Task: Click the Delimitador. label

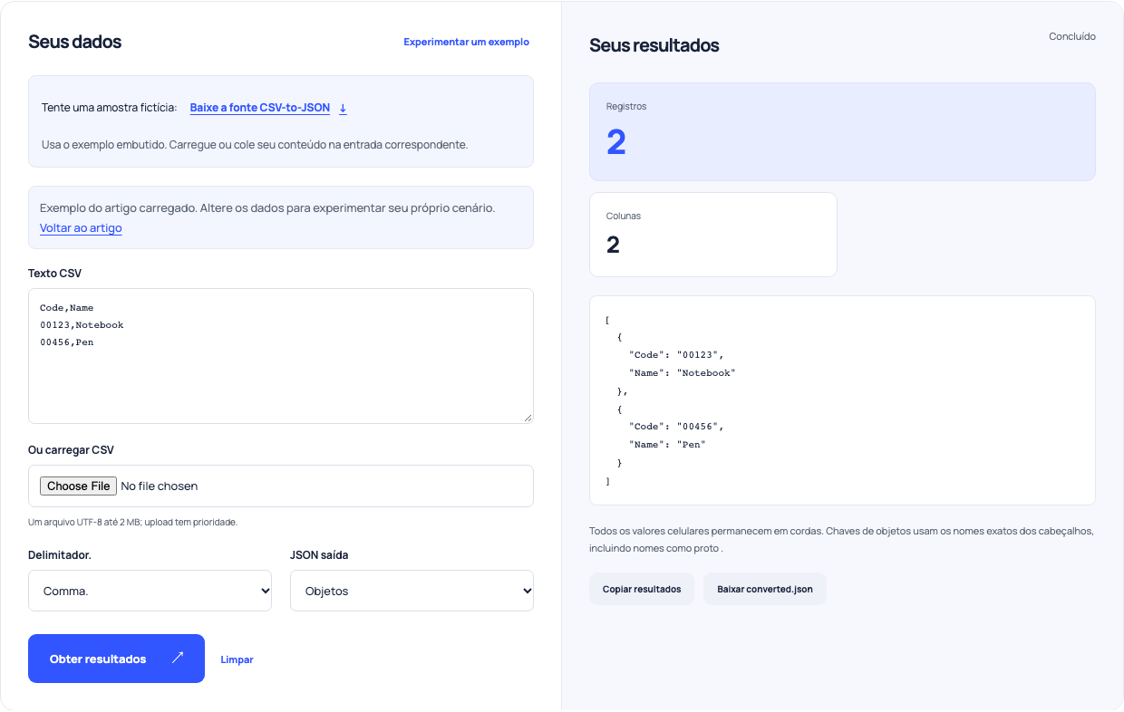Action: [x=60, y=555]
